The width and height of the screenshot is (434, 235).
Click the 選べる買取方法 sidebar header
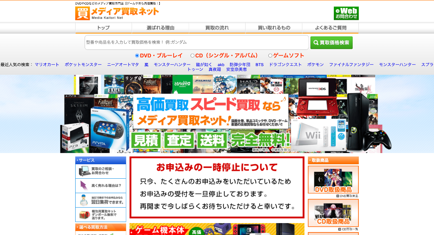[101, 227]
